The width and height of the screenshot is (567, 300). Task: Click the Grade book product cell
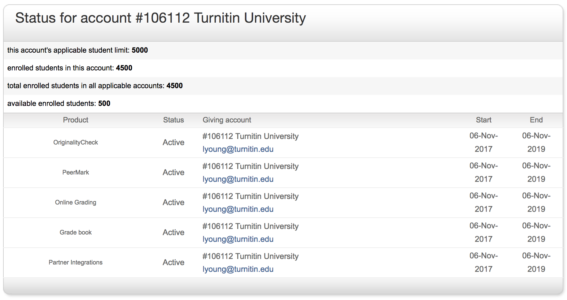tap(76, 232)
